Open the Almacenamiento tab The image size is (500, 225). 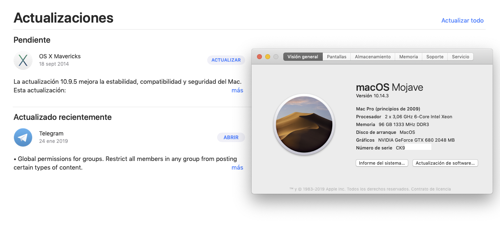(373, 57)
